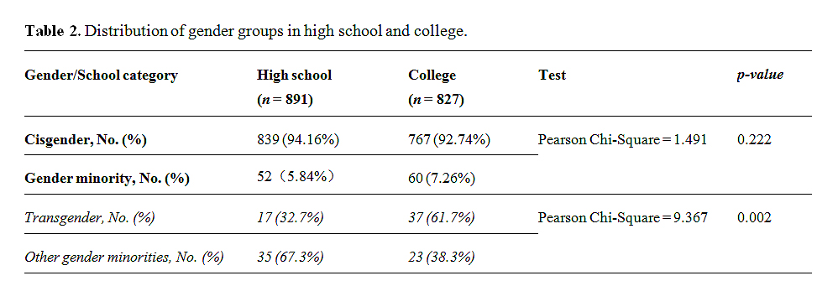838x307 pixels.
Task: Select Pearson Chi-Square = 9.367 text
Action: click(x=622, y=218)
